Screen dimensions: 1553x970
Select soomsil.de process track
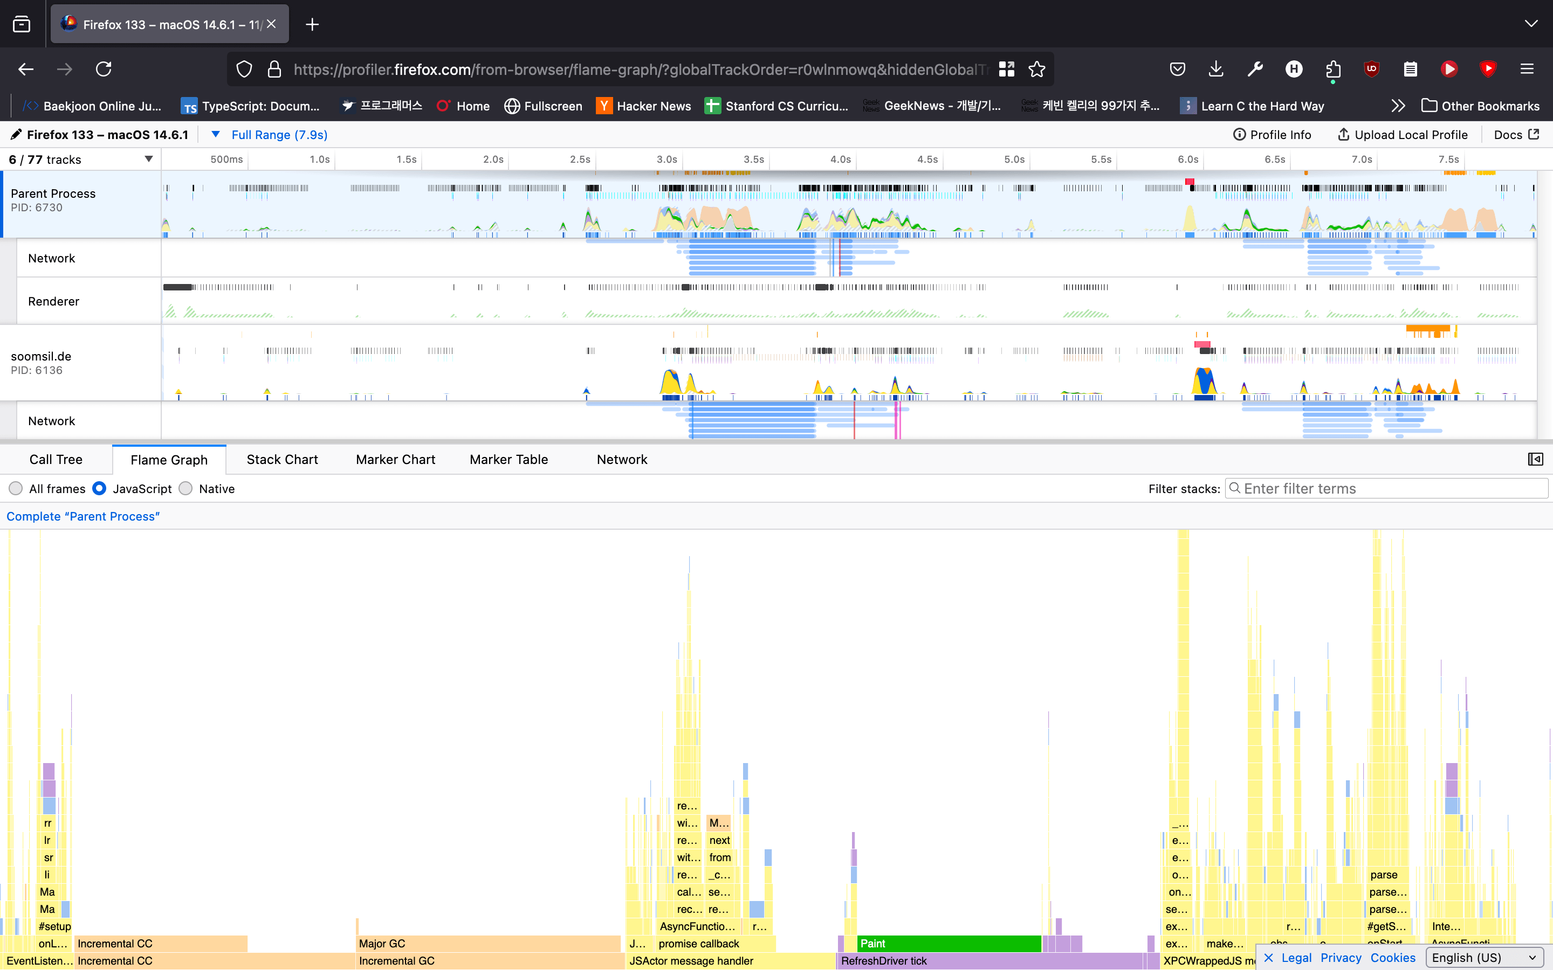click(x=81, y=363)
